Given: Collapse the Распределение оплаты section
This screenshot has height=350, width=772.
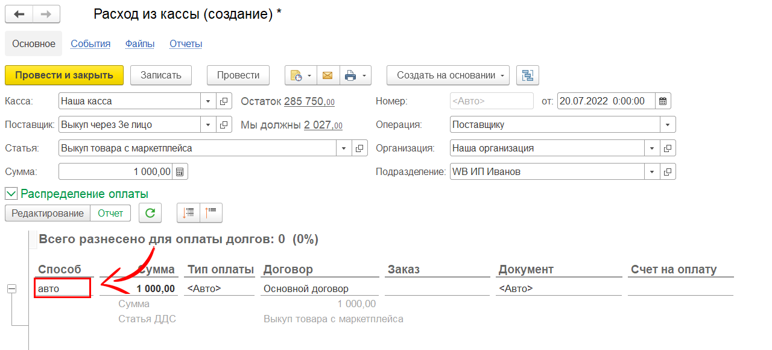Looking at the screenshot, I should tap(11, 194).
